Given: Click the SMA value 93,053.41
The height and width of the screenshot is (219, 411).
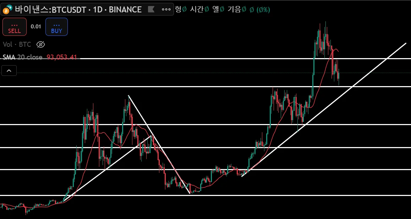Looking at the screenshot, I should [x=62, y=57].
